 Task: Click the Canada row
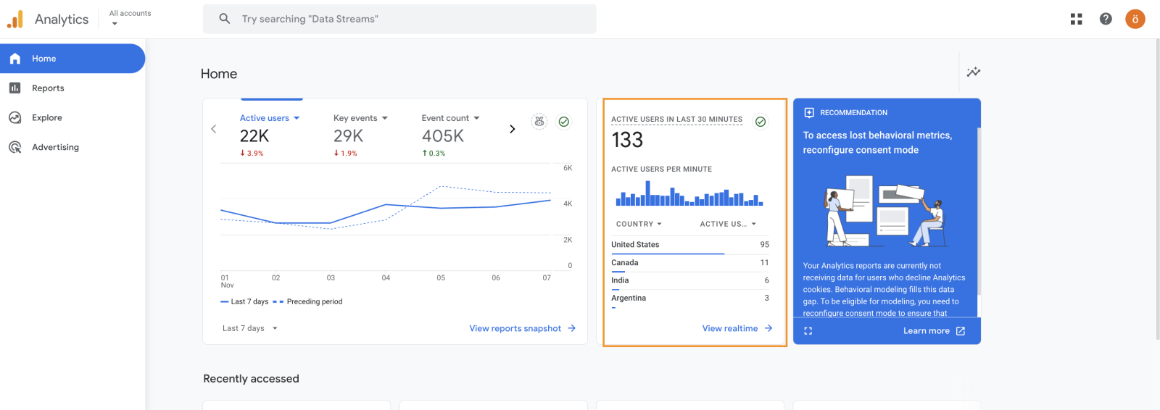(x=690, y=263)
